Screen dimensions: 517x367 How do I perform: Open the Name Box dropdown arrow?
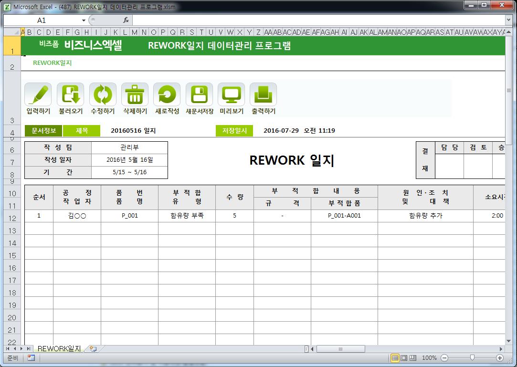(x=84, y=21)
